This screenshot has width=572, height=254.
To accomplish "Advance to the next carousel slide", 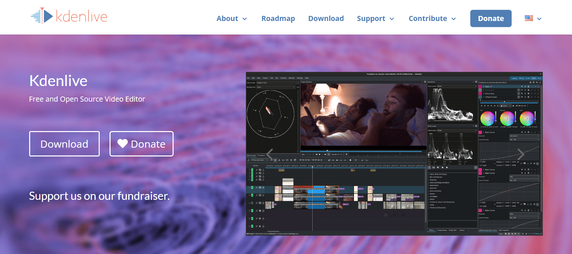I will [521, 154].
